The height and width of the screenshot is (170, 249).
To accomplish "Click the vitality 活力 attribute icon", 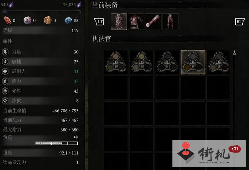I will [x=5, y=81].
